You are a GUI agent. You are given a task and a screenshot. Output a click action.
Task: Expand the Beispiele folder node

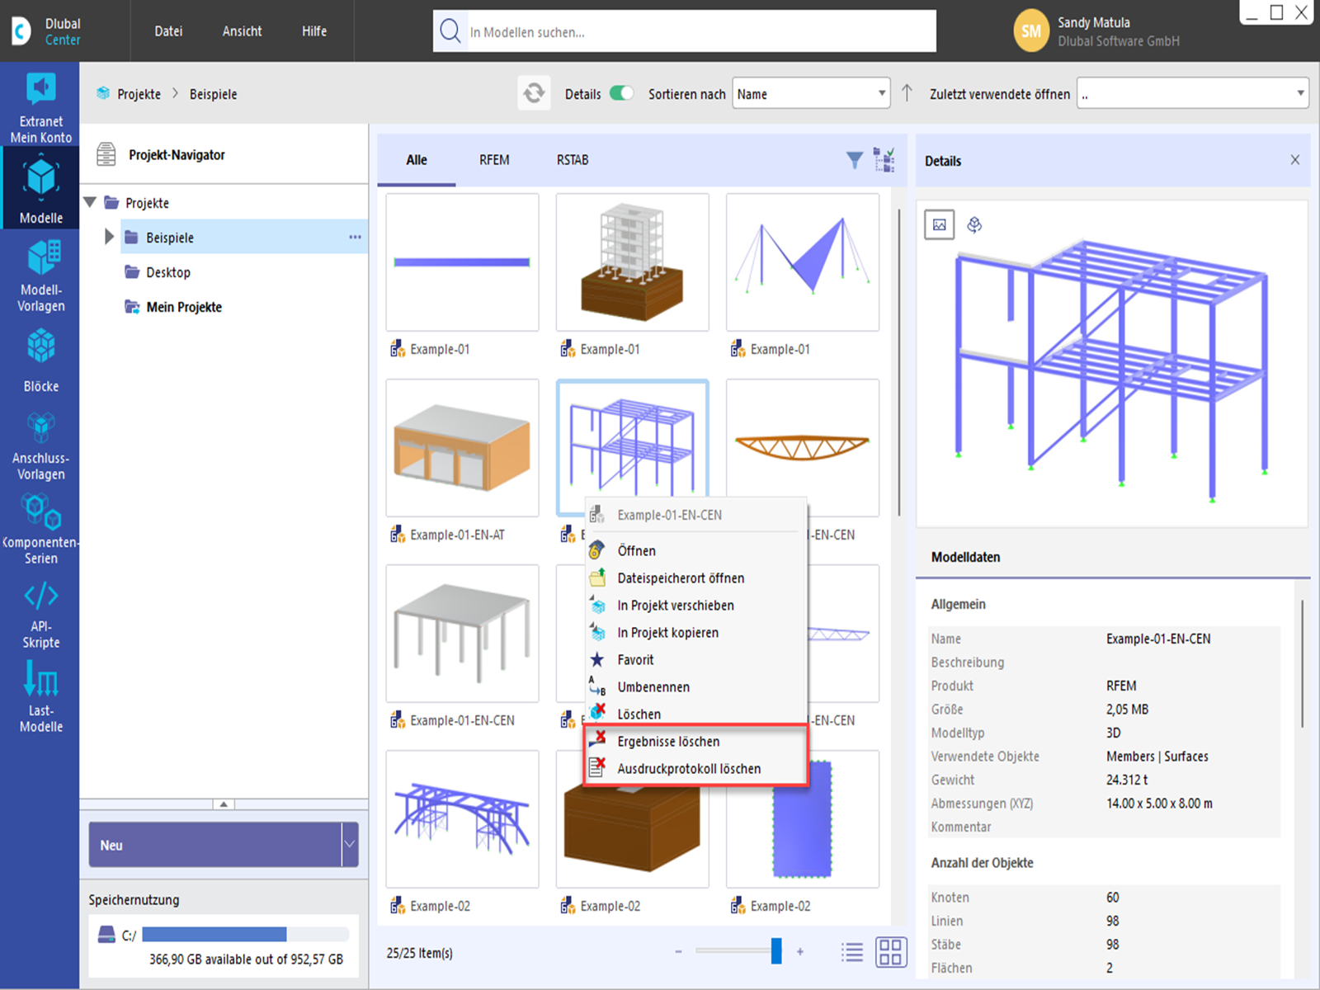click(109, 237)
